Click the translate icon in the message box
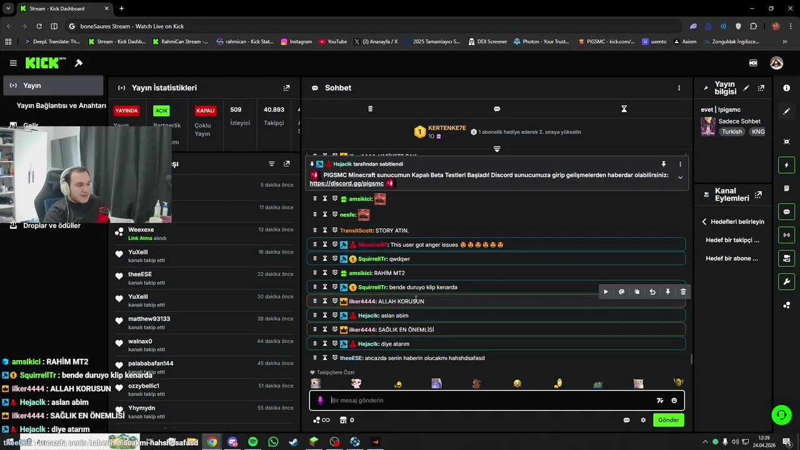This screenshot has height=450, width=800. coord(659,401)
